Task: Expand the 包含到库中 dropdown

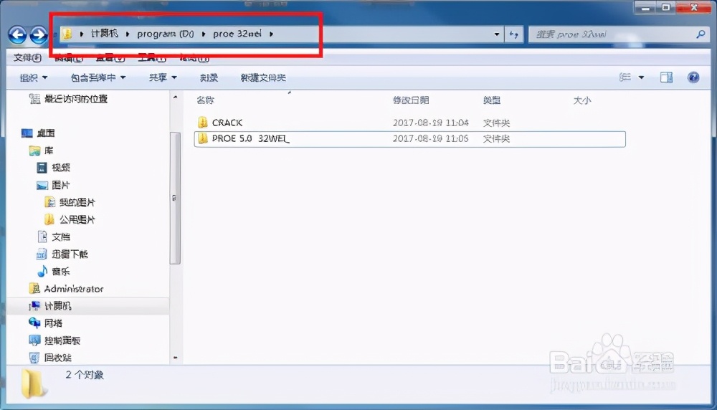Action: [x=98, y=77]
